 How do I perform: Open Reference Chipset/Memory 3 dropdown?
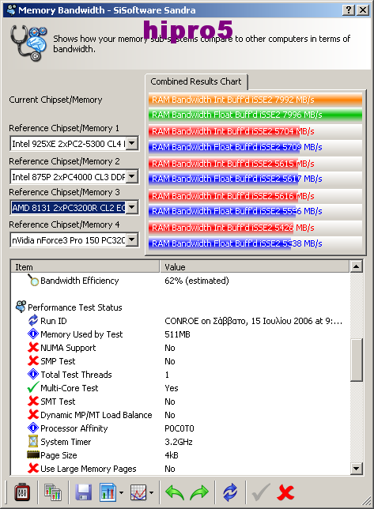(132, 207)
